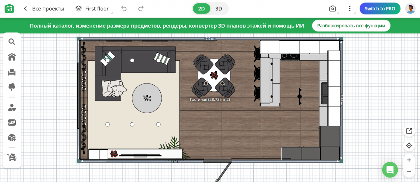The image size is (420, 182).
Task: Click the Planner 5D logo icon
Action: [x=9, y=8]
